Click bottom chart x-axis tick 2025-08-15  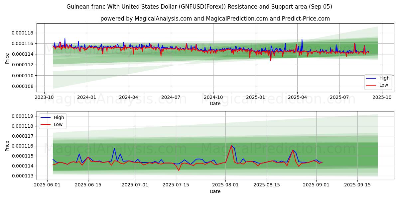[267, 185]
